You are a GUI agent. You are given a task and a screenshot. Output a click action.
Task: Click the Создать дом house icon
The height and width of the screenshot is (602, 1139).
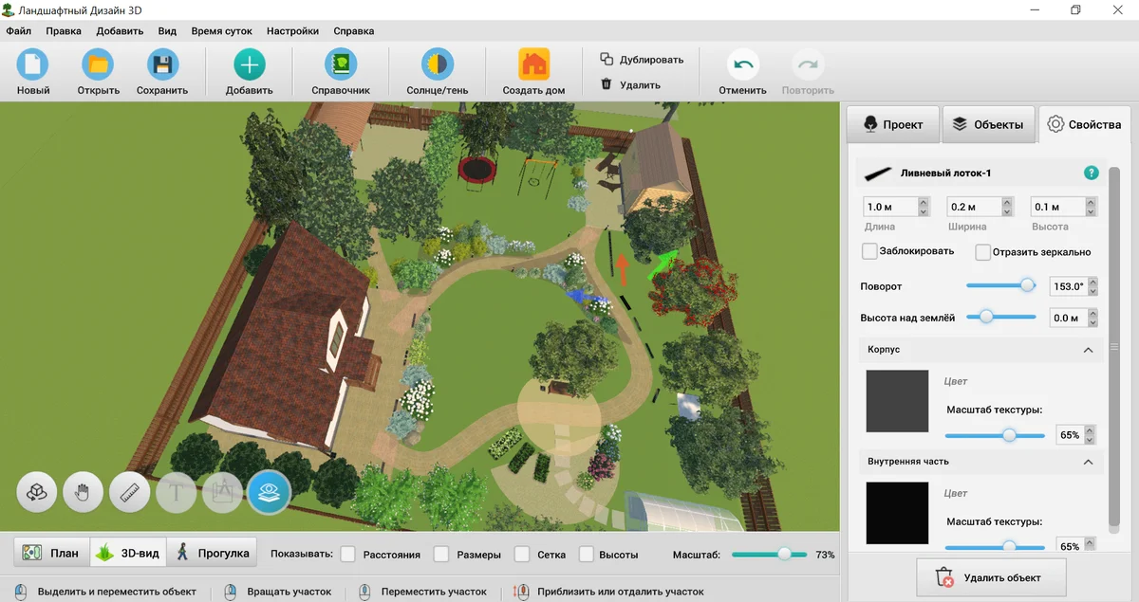tap(533, 65)
